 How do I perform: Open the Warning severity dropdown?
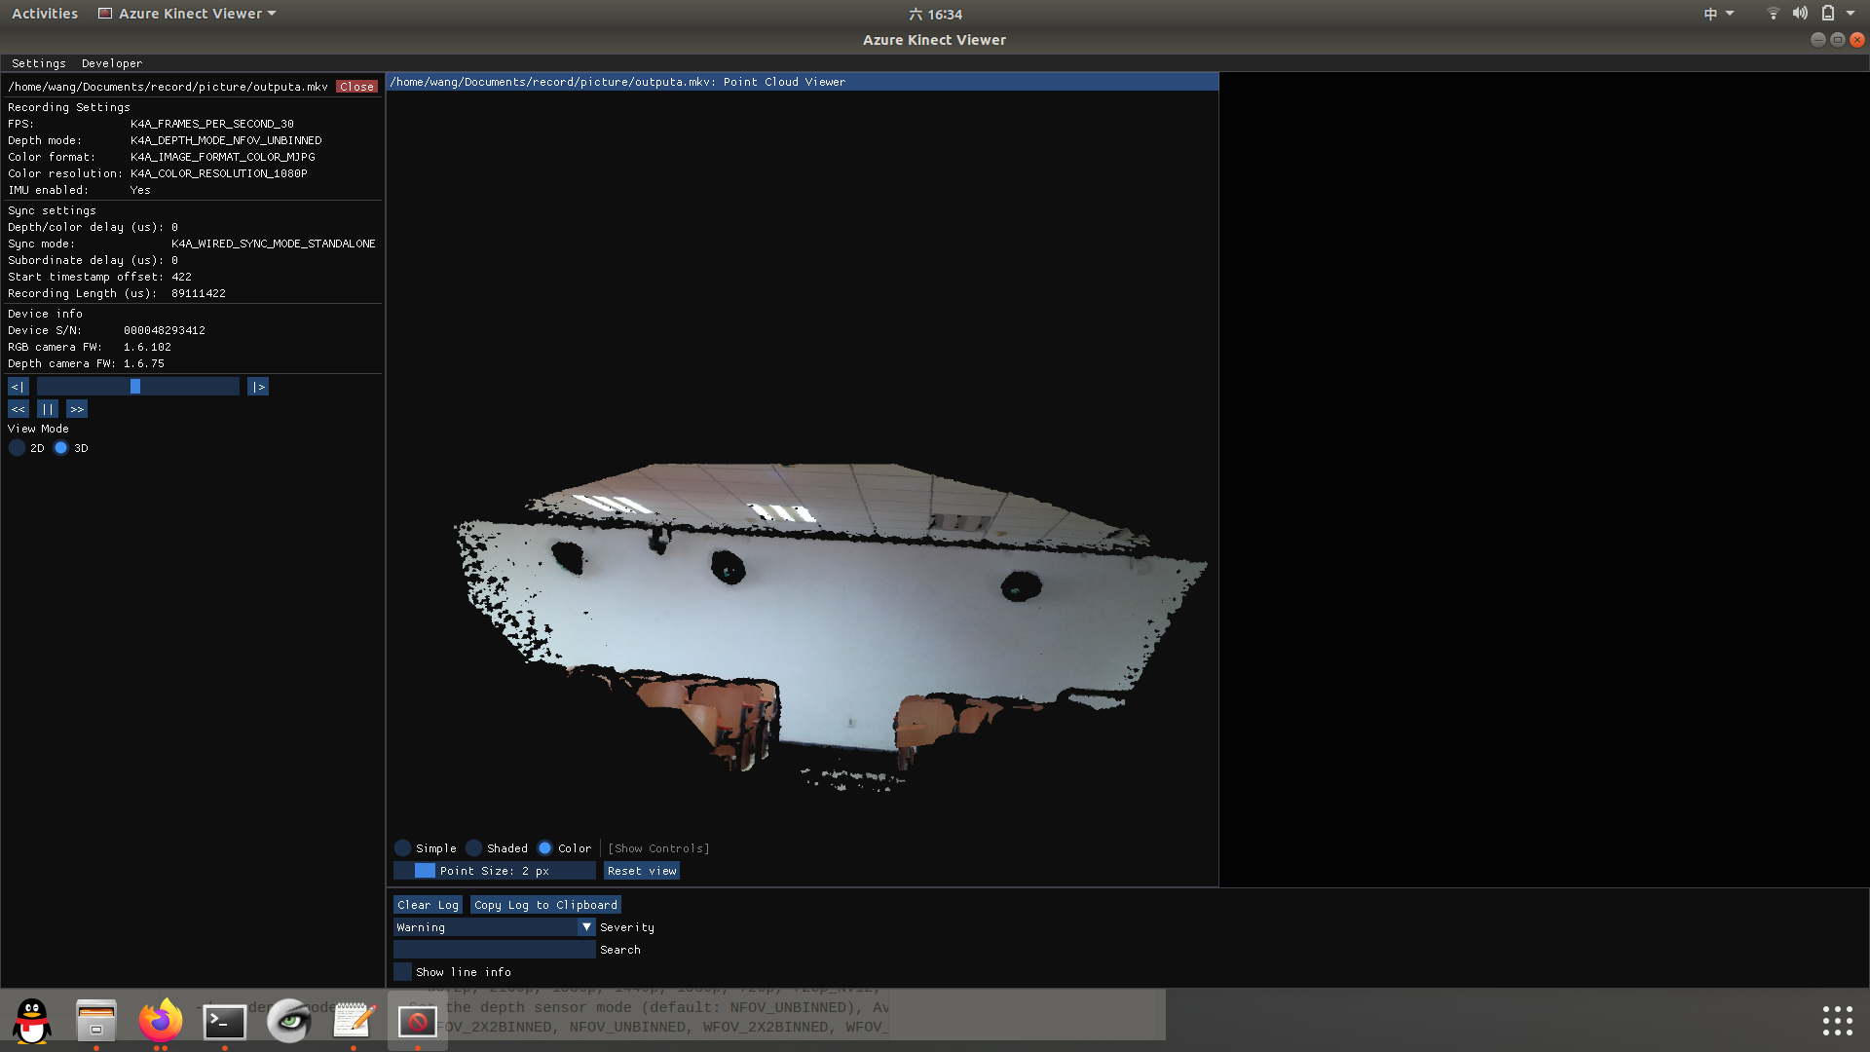click(585, 926)
